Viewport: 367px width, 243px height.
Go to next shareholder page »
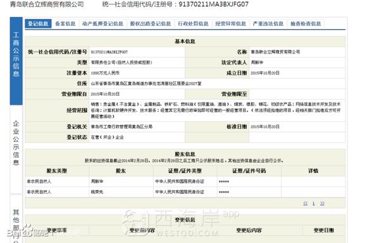point(322,203)
